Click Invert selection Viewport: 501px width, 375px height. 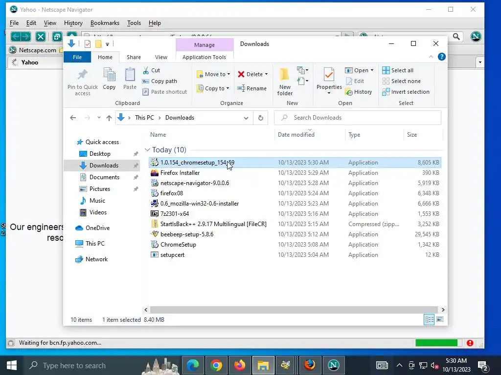[406, 92]
